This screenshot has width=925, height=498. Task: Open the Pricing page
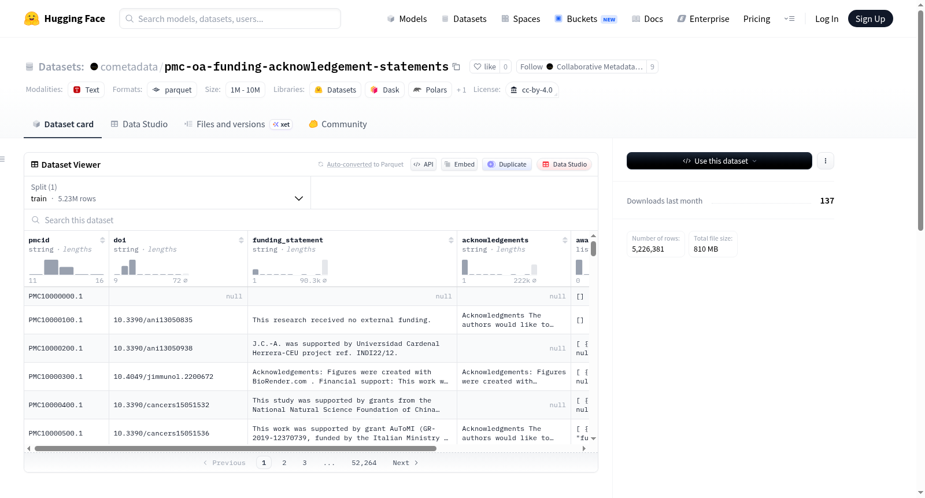pos(756,19)
